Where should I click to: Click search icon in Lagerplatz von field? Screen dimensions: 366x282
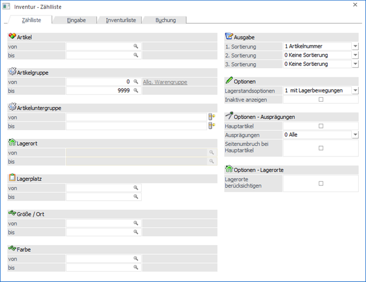point(136,188)
